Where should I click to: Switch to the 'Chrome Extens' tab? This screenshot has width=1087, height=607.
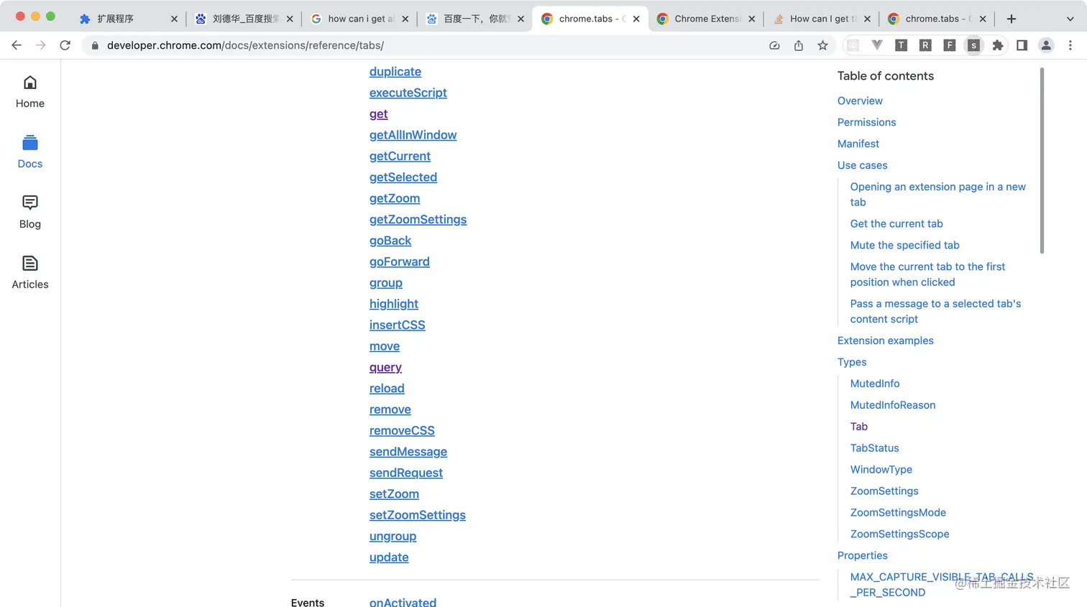pos(706,19)
